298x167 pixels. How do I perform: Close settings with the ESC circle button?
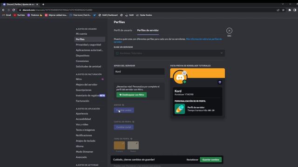229,31
